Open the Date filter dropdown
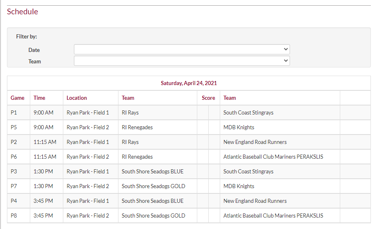The width and height of the screenshot is (377, 229). pos(181,49)
